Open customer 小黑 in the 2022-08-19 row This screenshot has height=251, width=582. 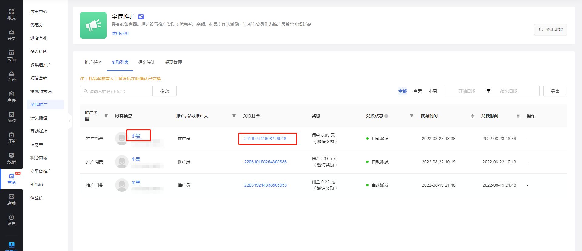[x=136, y=182]
